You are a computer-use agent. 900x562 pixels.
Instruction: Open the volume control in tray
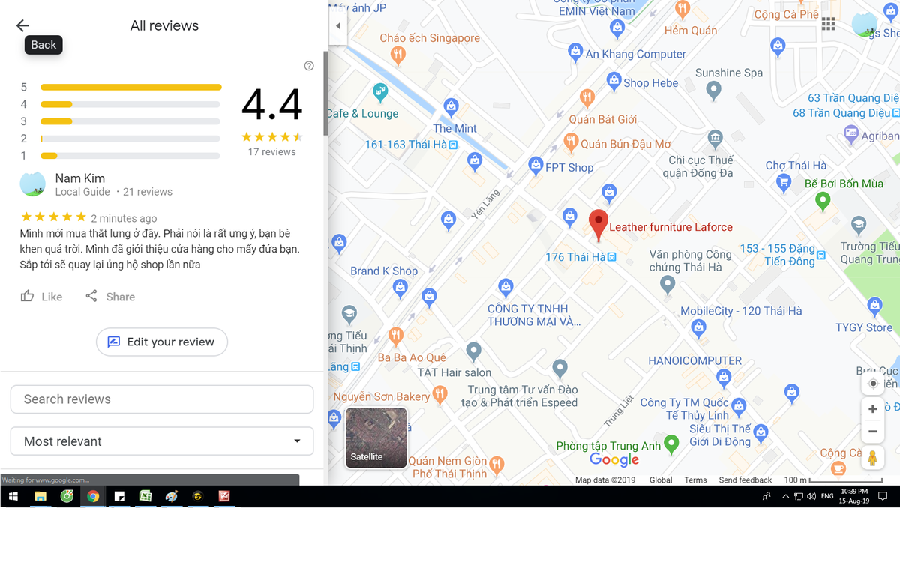pyautogui.click(x=811, y=496)
